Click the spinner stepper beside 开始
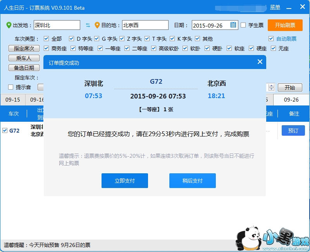This screenshot has width=310, height=252. pos(272,87)
